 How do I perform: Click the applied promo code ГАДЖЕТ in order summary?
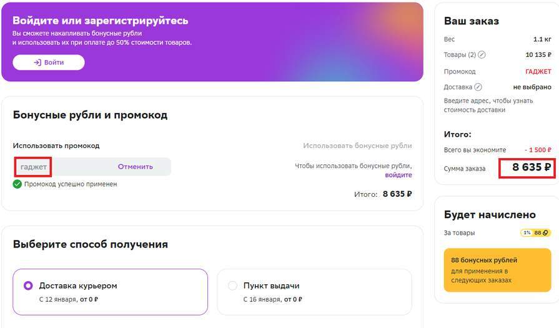click(x=538, y=71)
